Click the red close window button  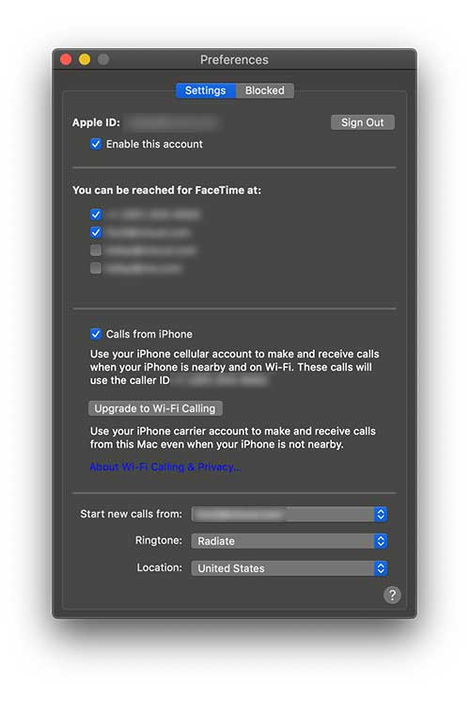point(66,59)
